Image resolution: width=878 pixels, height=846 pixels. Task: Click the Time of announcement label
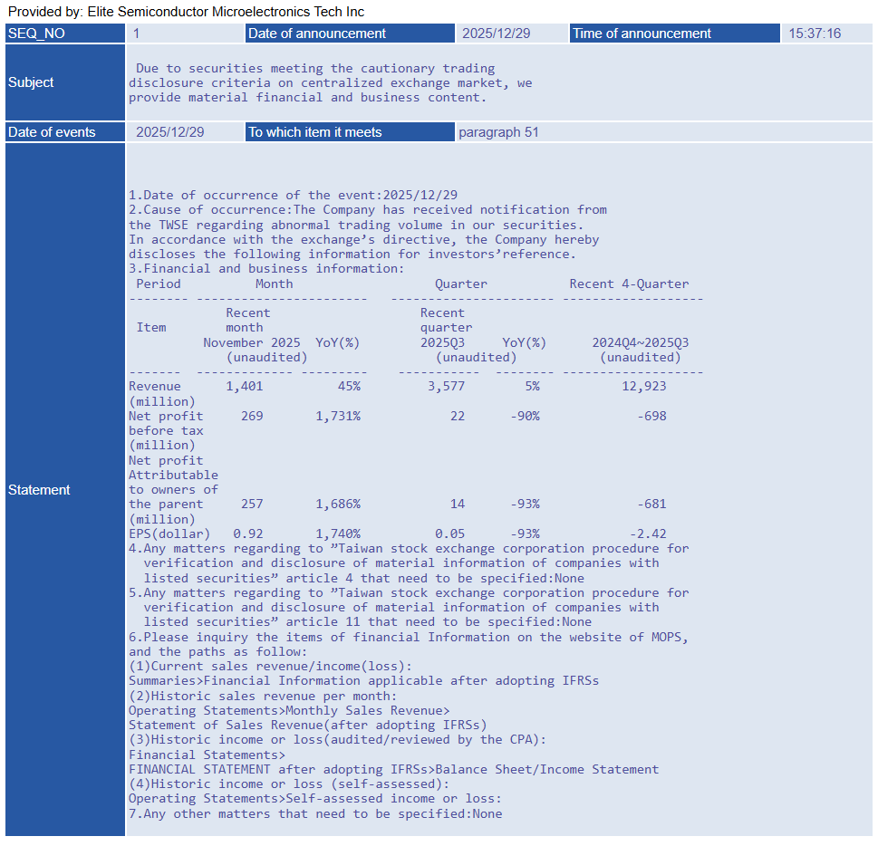tap(675, 34)
